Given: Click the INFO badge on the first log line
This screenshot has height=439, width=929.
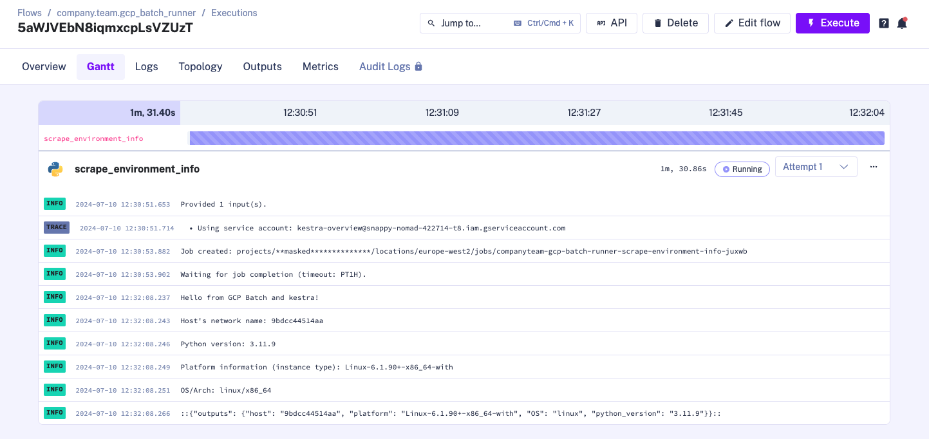Looking at the screenshot, I should click(55, 204).
